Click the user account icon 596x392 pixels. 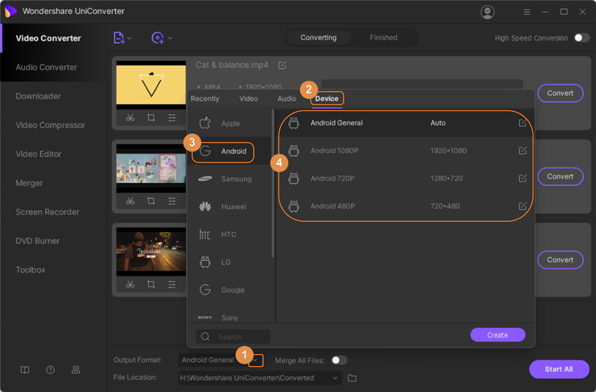click(x=487, y=12)
